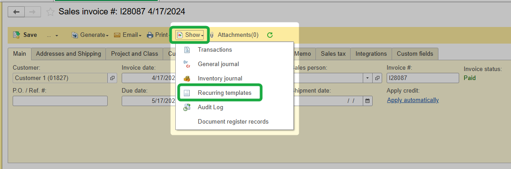The height and width of the screenshot is (169, 511).
Task: Save the sales invoice
Action: [25, 35]
